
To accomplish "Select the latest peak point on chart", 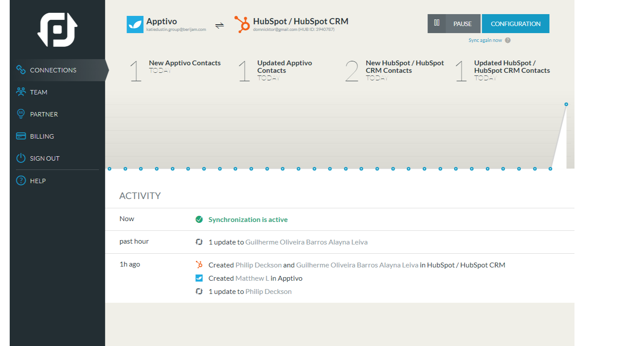I will coord(566,104).
